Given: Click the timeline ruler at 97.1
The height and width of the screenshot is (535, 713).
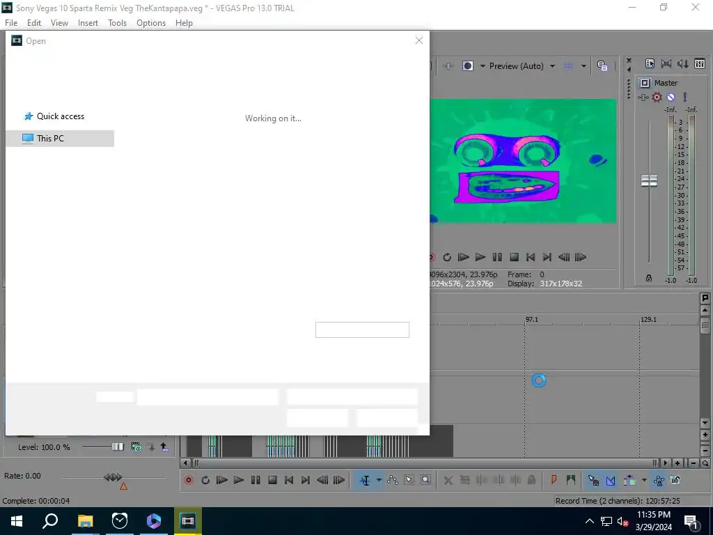Looking at the screenshot, I should click(x=531, y=319).
